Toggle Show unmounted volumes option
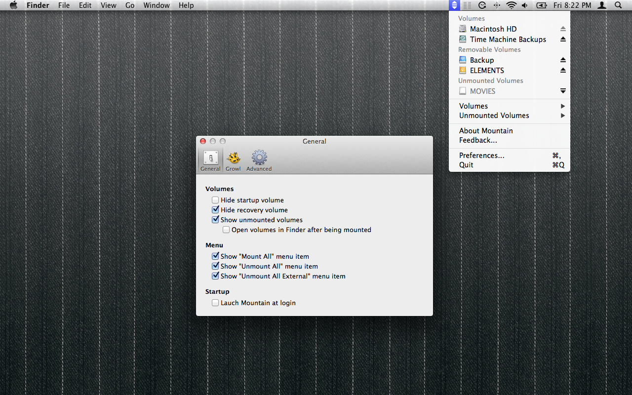632x395 pixels. tap(215, 220)
